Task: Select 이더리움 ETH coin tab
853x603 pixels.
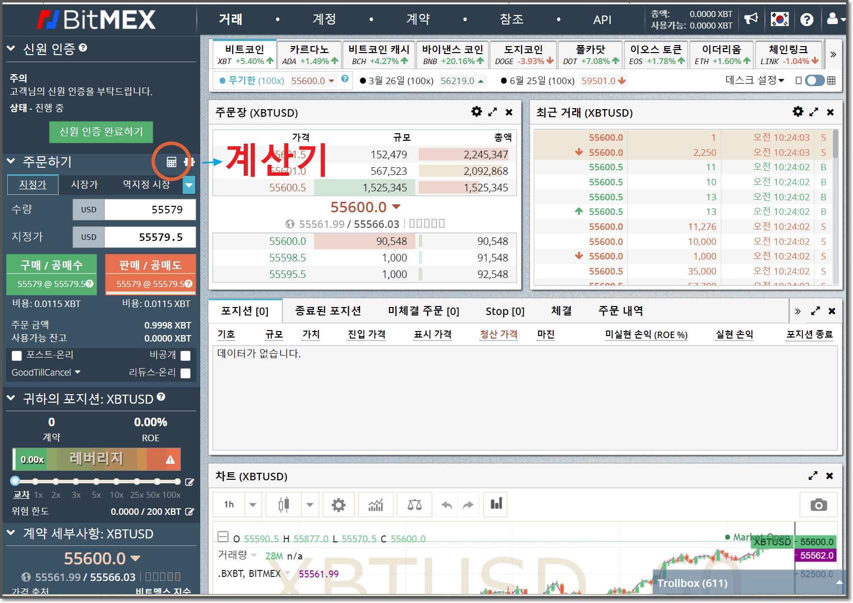Action: tap(721, 55)
